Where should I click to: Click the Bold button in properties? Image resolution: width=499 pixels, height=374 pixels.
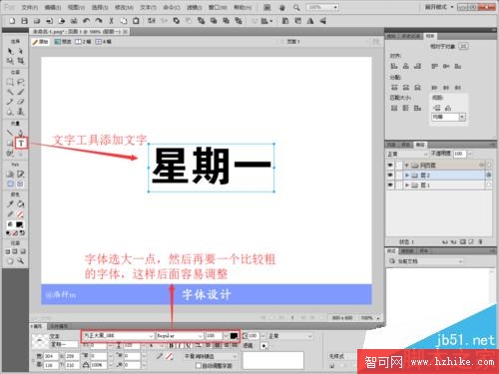tap(172, 346)
